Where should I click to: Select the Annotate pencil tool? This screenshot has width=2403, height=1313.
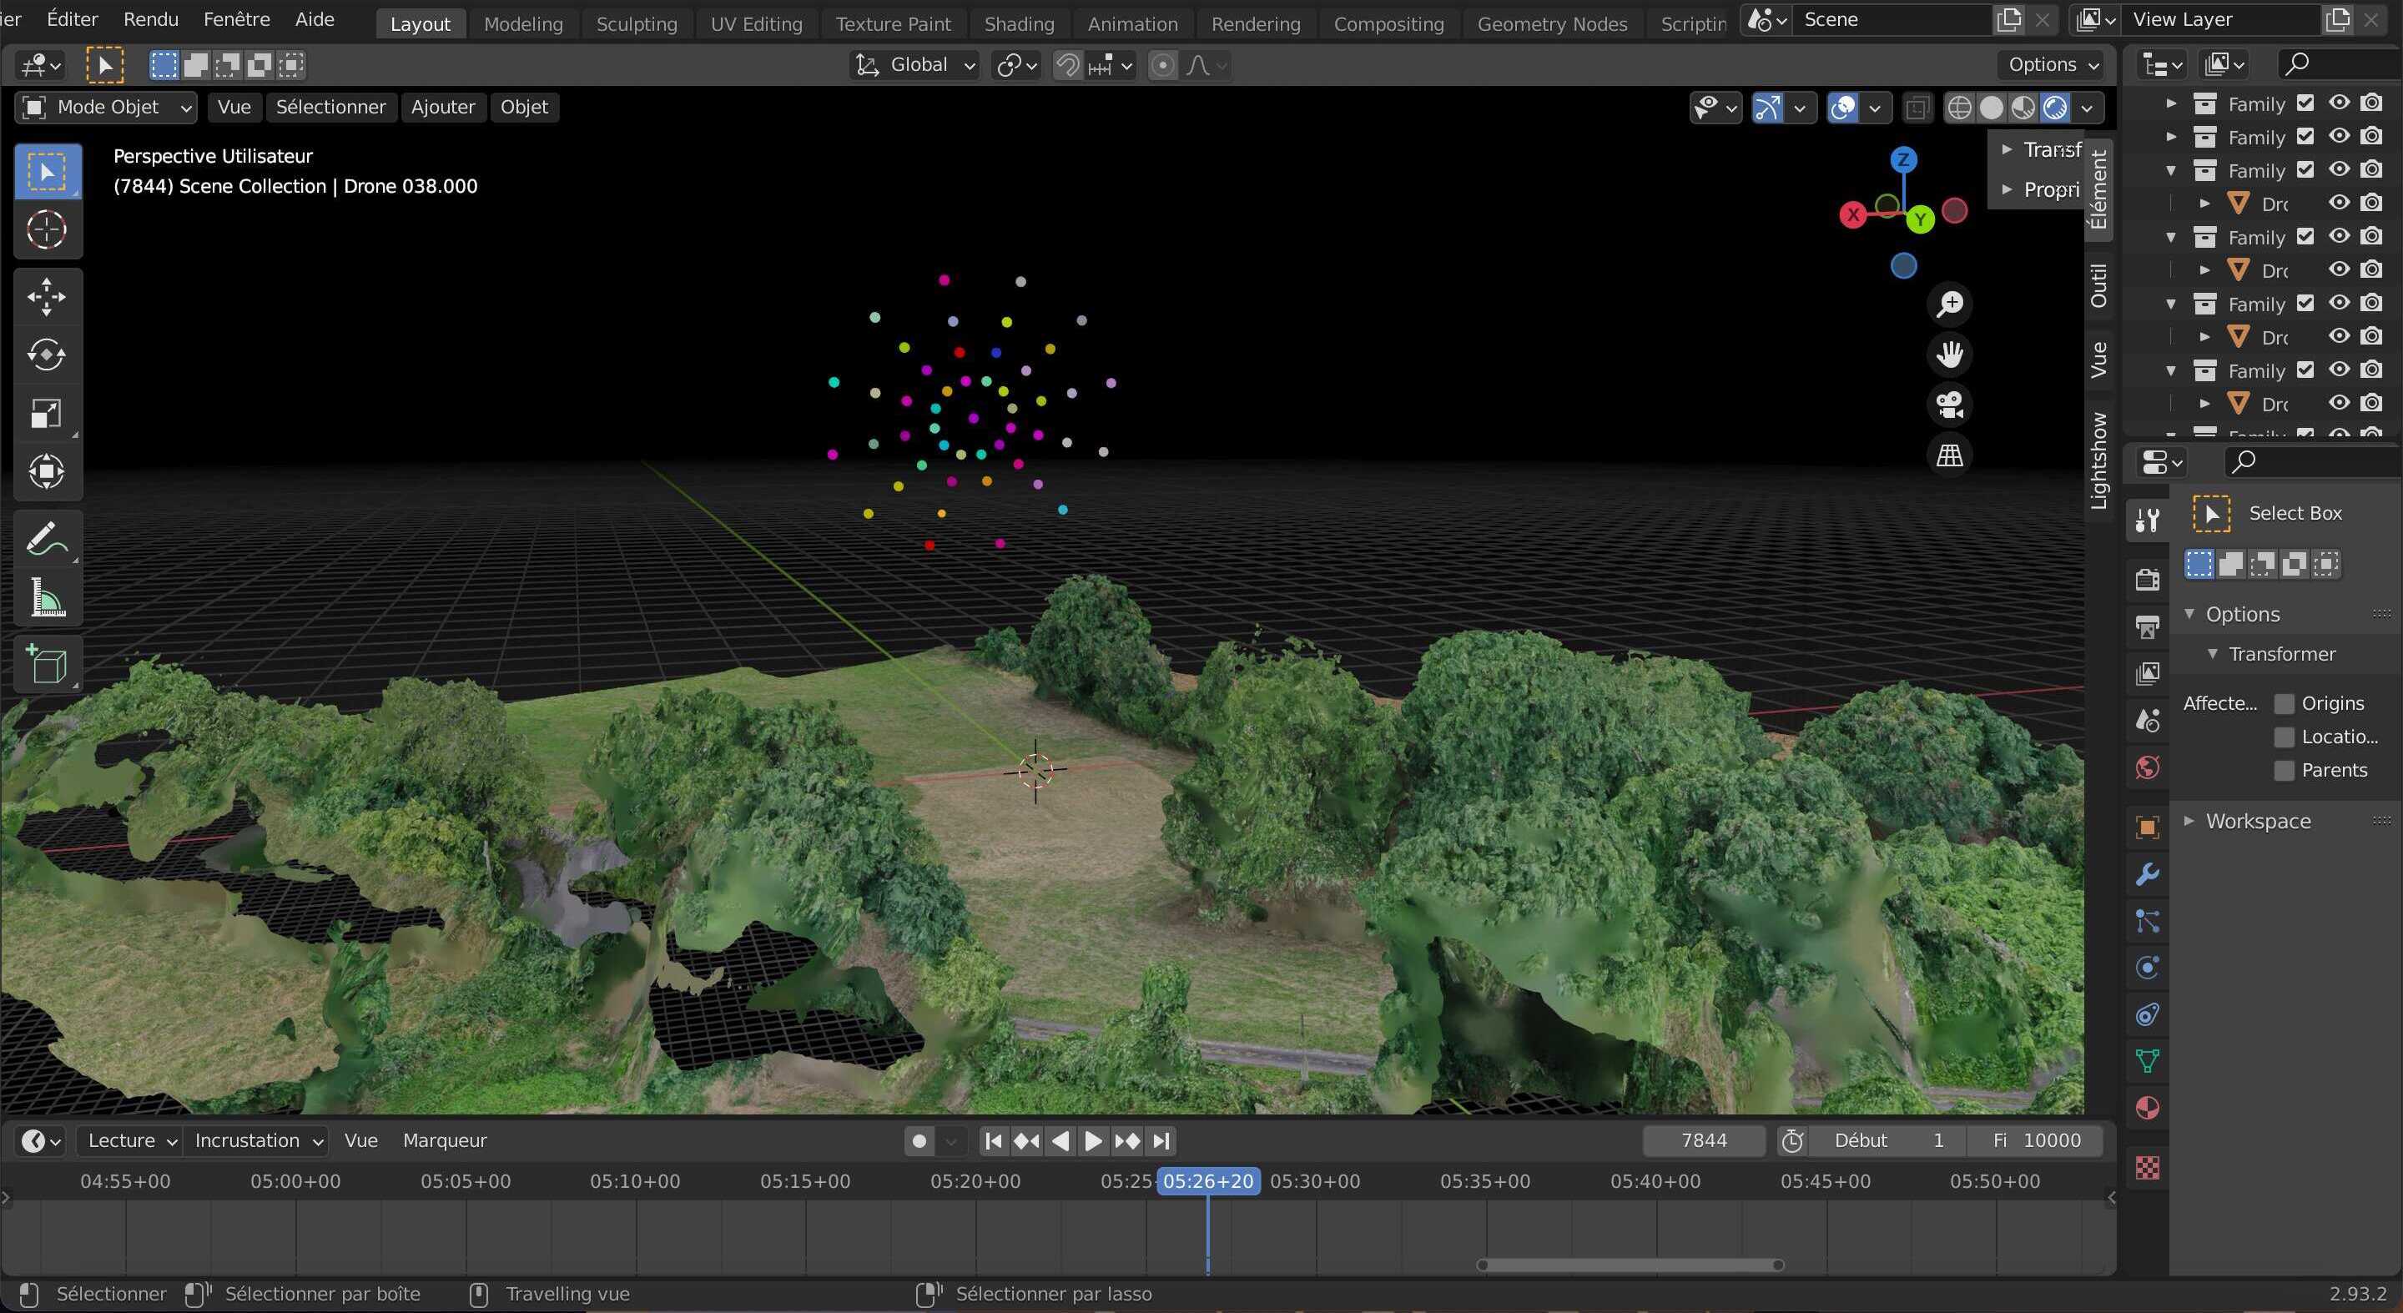coord(47,539)
